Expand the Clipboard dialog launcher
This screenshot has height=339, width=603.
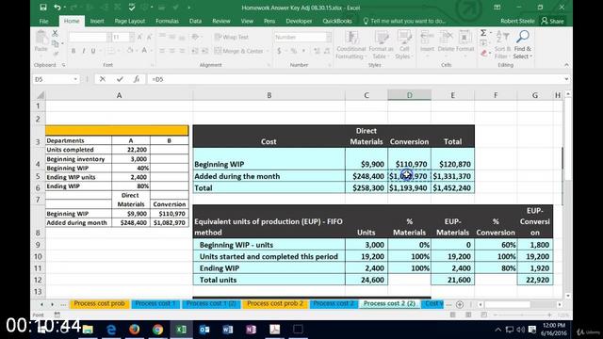[63, 65]
